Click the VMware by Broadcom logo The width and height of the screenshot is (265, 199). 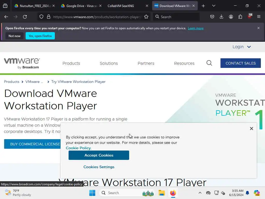coord(22,63)
